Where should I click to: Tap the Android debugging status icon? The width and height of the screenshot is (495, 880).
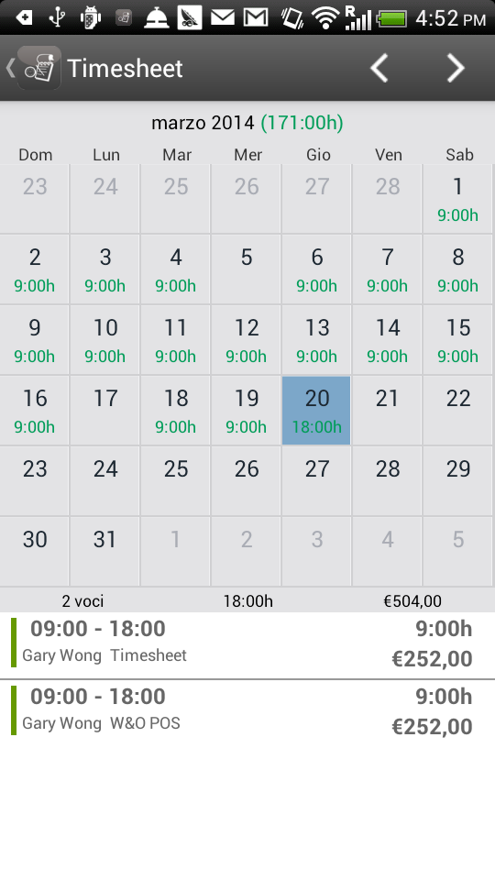pos(90,18)
